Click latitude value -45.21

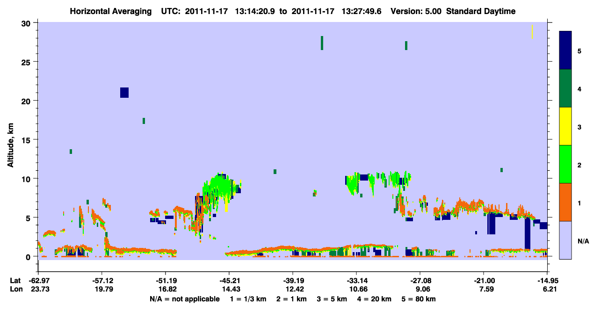[229, 281]
